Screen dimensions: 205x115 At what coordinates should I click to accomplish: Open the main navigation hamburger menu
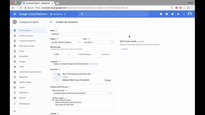(15, 14)
